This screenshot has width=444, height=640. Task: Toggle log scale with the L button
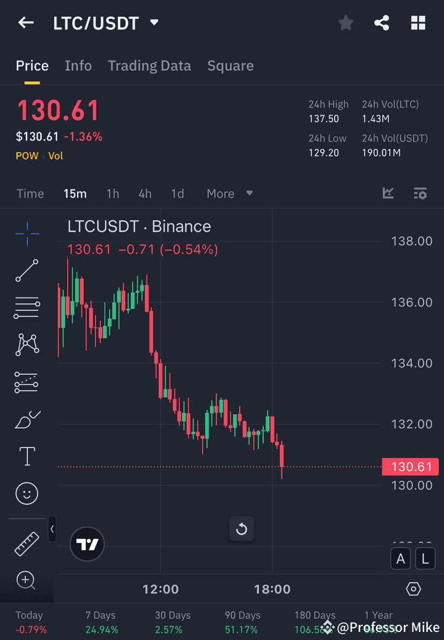[x=425, y=559]
